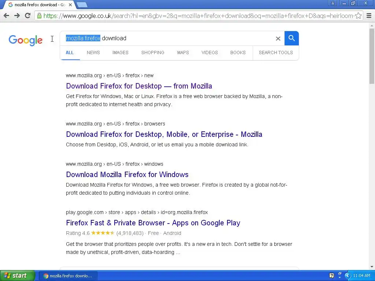
Task: Open the Chrome hamburger menu
Action: pos(369,16)
